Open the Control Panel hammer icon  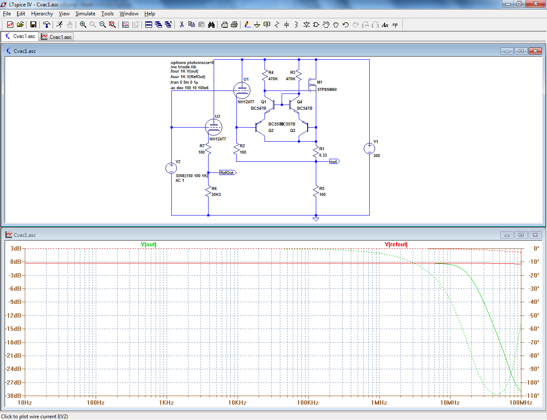coord(46,25)
